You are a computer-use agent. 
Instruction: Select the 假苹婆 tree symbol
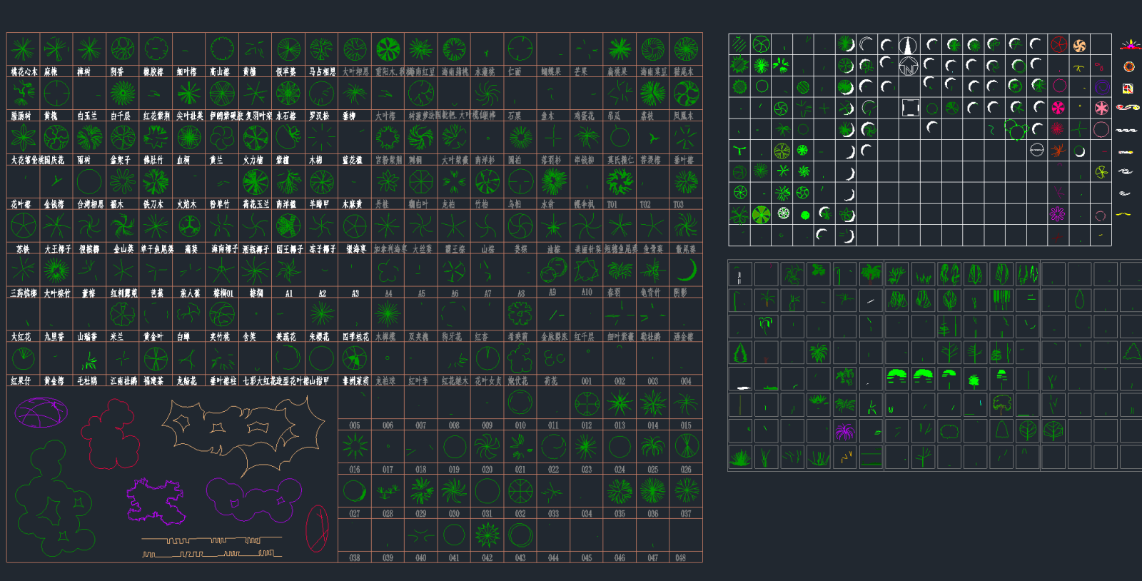pyautogui.click(x=288, y=49)
